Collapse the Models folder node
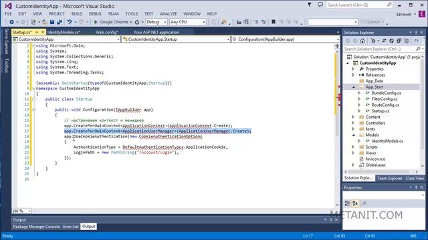This screenshot has height=240, width=428. click(x=354, y=135)
